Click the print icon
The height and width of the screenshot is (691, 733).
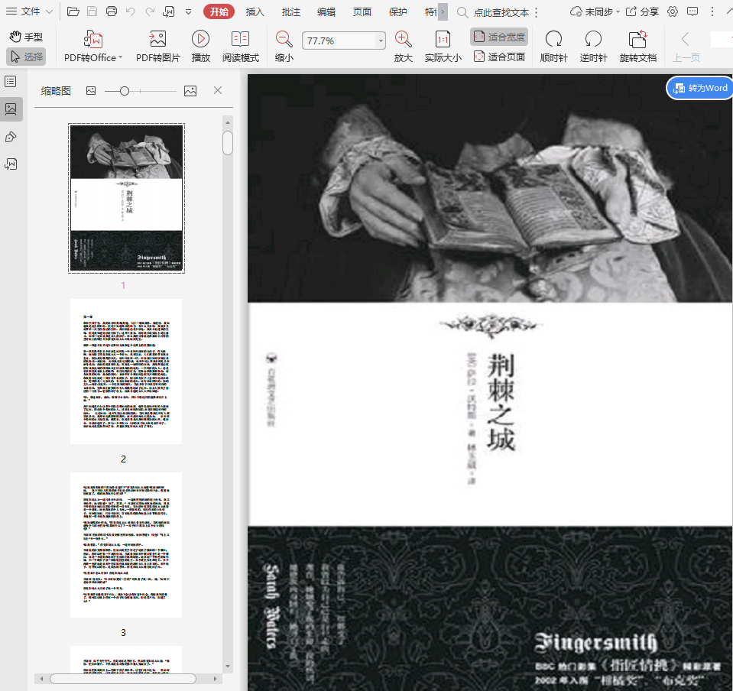[x=112, y=11]
